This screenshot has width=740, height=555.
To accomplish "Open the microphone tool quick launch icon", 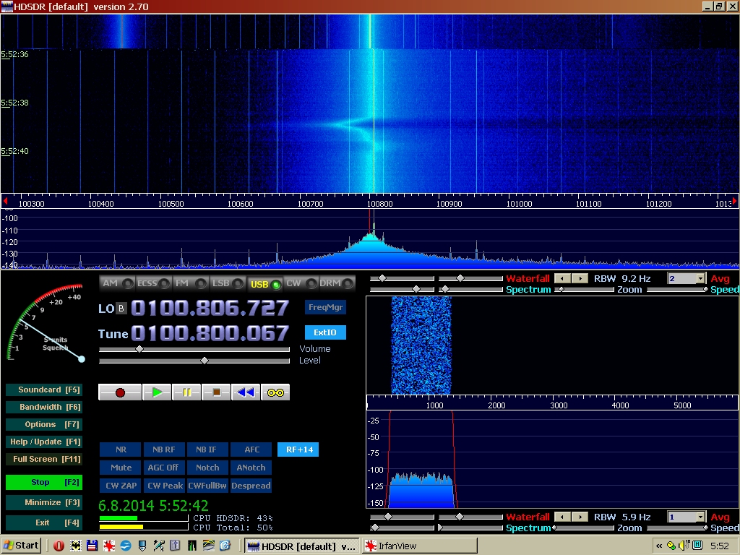I will (158, 546).
